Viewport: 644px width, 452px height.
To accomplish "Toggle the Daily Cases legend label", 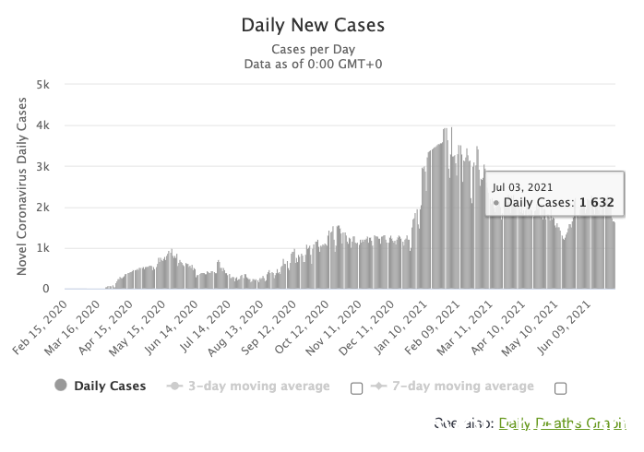I will pyautogui.click(x=110, y=386).
